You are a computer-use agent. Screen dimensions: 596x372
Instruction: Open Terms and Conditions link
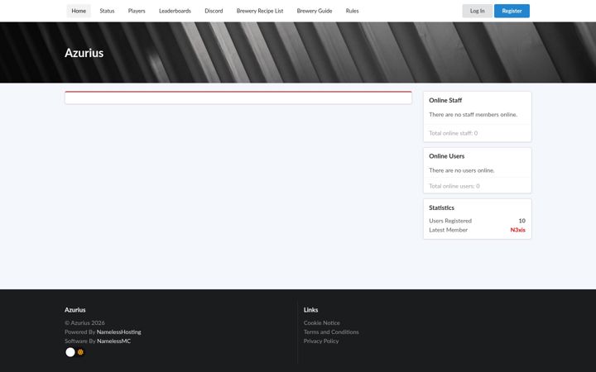[331, 332]
